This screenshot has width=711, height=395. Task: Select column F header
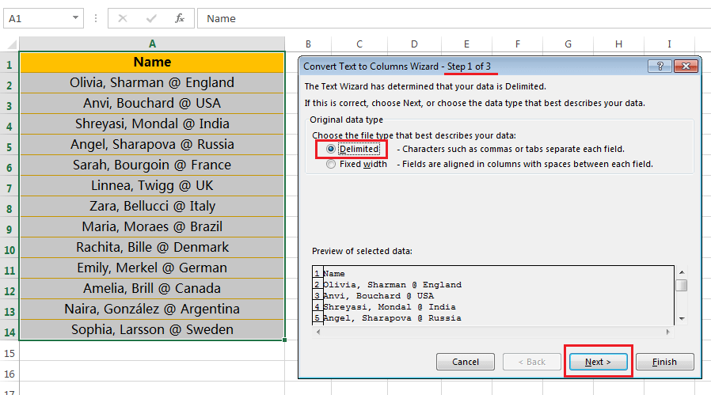tap(517, 44)
